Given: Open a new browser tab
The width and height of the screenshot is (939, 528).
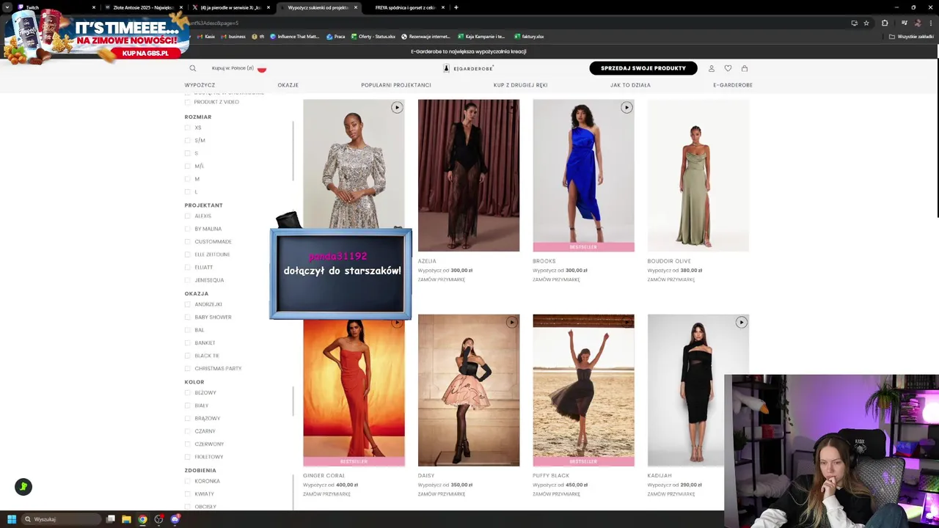Looking at the screenshot, I should tap(456, 7).
